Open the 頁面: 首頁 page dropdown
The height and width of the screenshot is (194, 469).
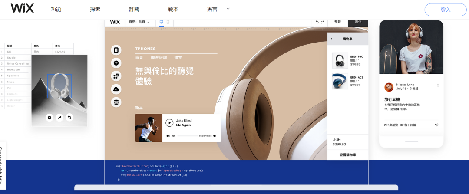coord(139,22)
